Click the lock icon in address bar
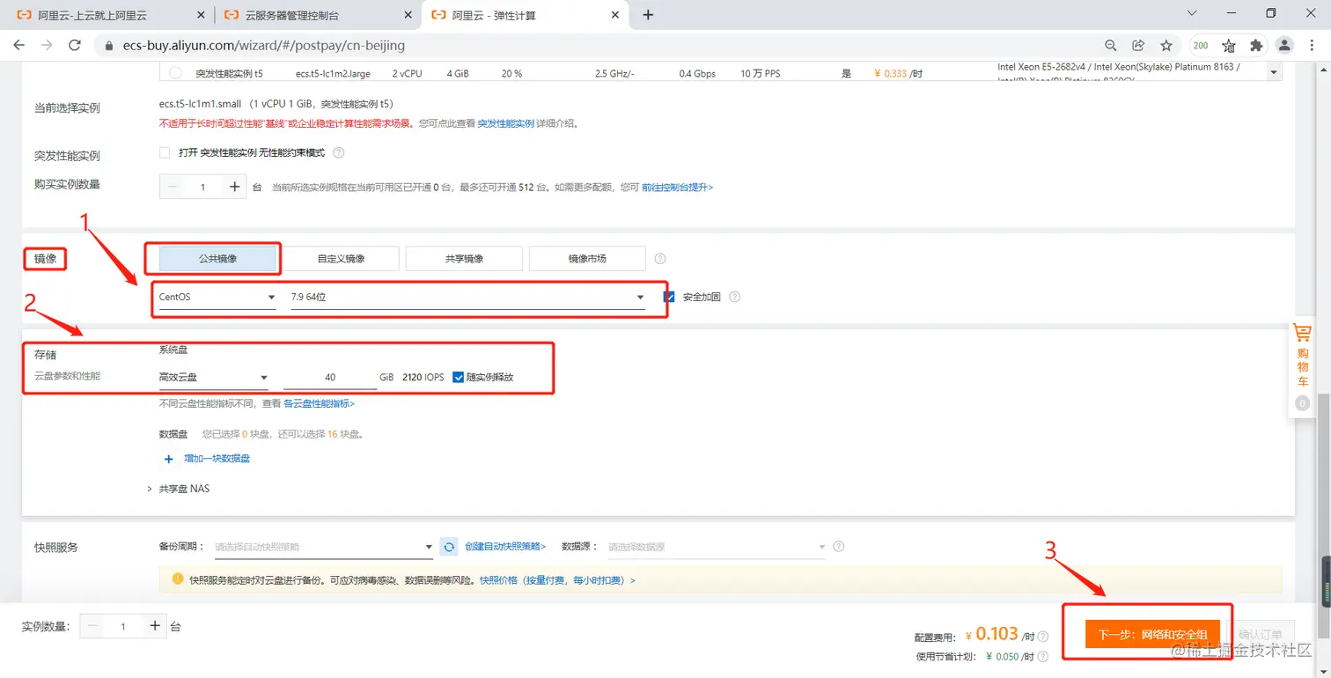 110,45
